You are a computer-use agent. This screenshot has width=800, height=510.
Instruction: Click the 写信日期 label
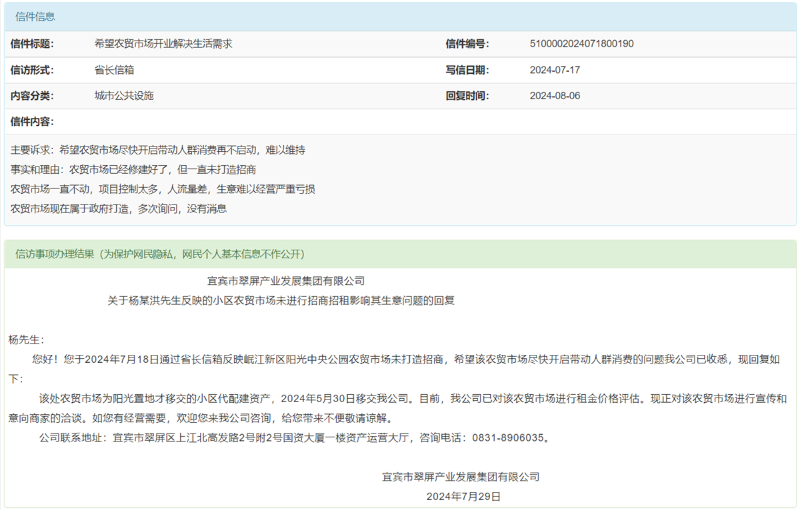point(467,70)
